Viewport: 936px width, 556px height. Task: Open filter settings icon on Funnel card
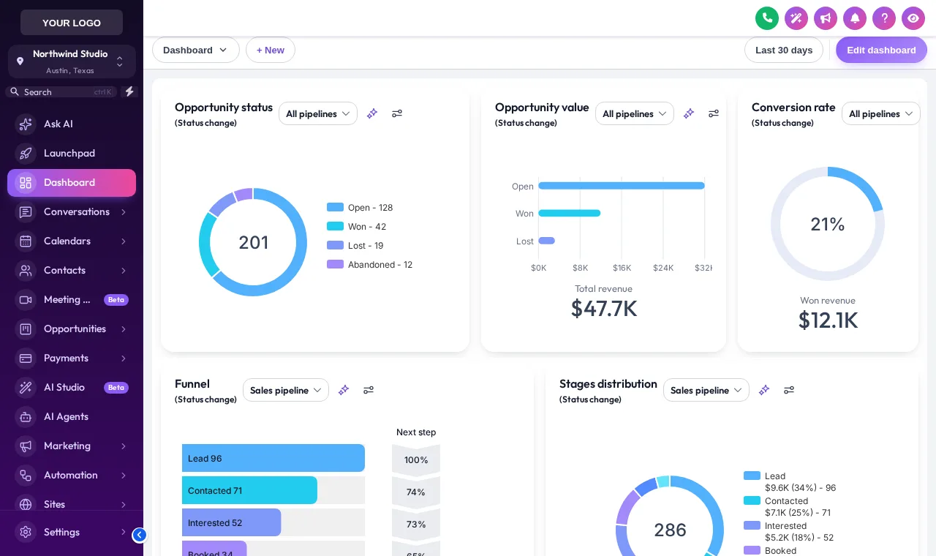369,390
